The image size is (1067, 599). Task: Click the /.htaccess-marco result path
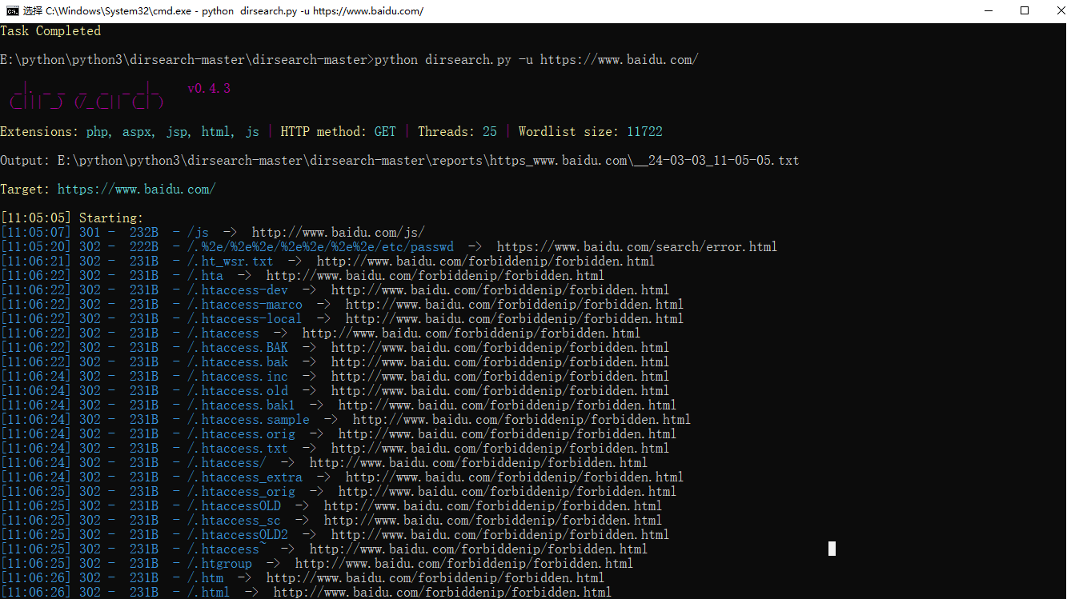[x=245, y=305]
